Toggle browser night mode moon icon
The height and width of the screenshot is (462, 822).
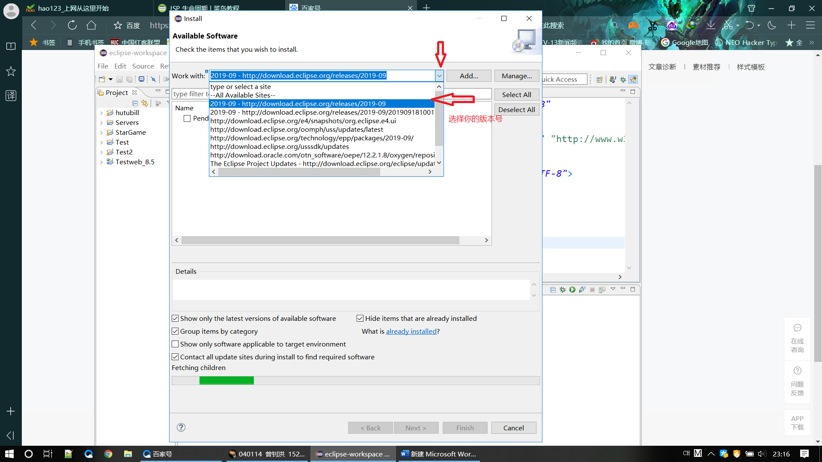coord(772,25)
